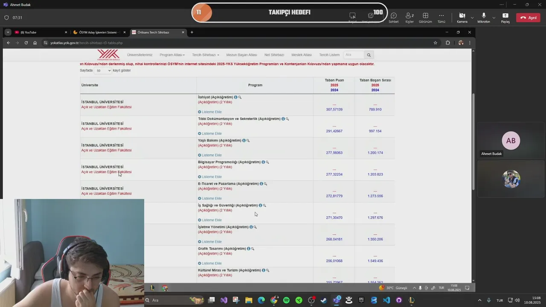
Task: Expand the microphone options arrow beside Mikrofon
Action: 494,18
